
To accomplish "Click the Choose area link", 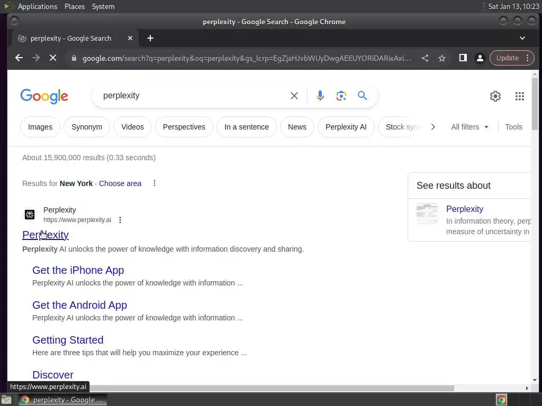I will (x=120, y=183).
